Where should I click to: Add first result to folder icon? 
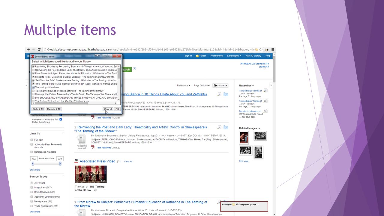[226, 94]
